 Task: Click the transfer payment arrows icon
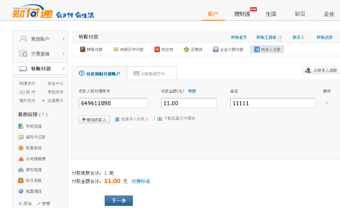pos(23,69)
